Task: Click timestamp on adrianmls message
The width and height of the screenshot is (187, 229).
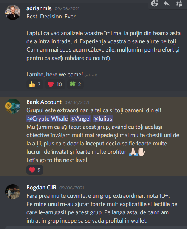Action: (67, 9)
